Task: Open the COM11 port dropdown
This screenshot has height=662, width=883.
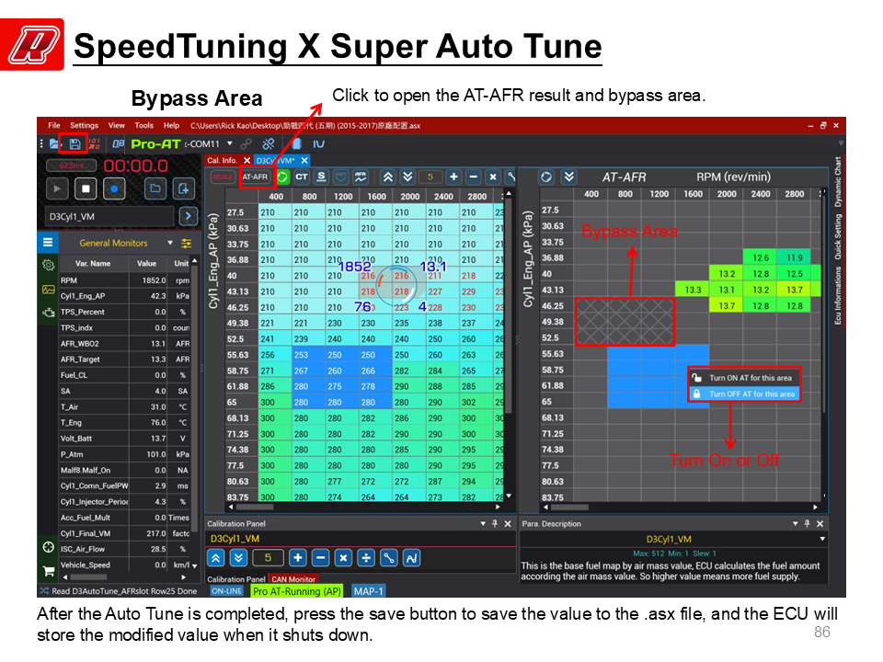Action: tap(230, 143)
